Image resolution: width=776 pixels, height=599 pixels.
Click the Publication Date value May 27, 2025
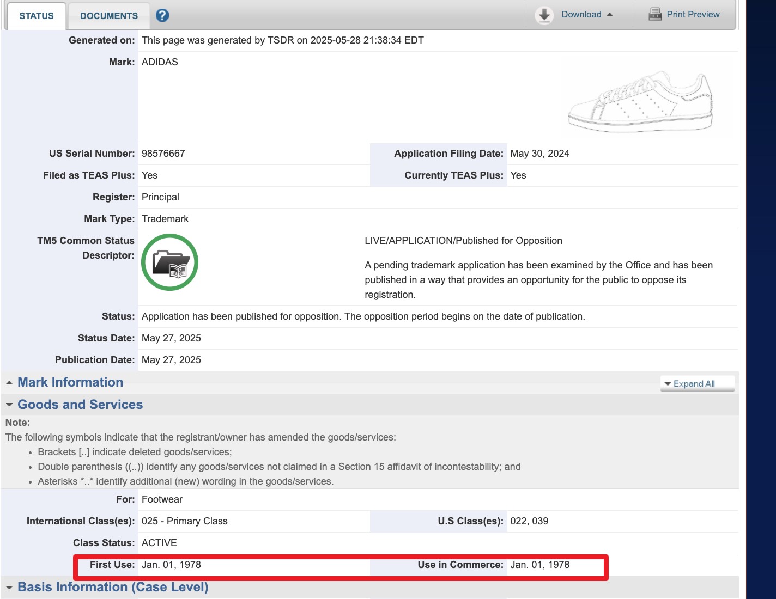[x=171, y=360]
